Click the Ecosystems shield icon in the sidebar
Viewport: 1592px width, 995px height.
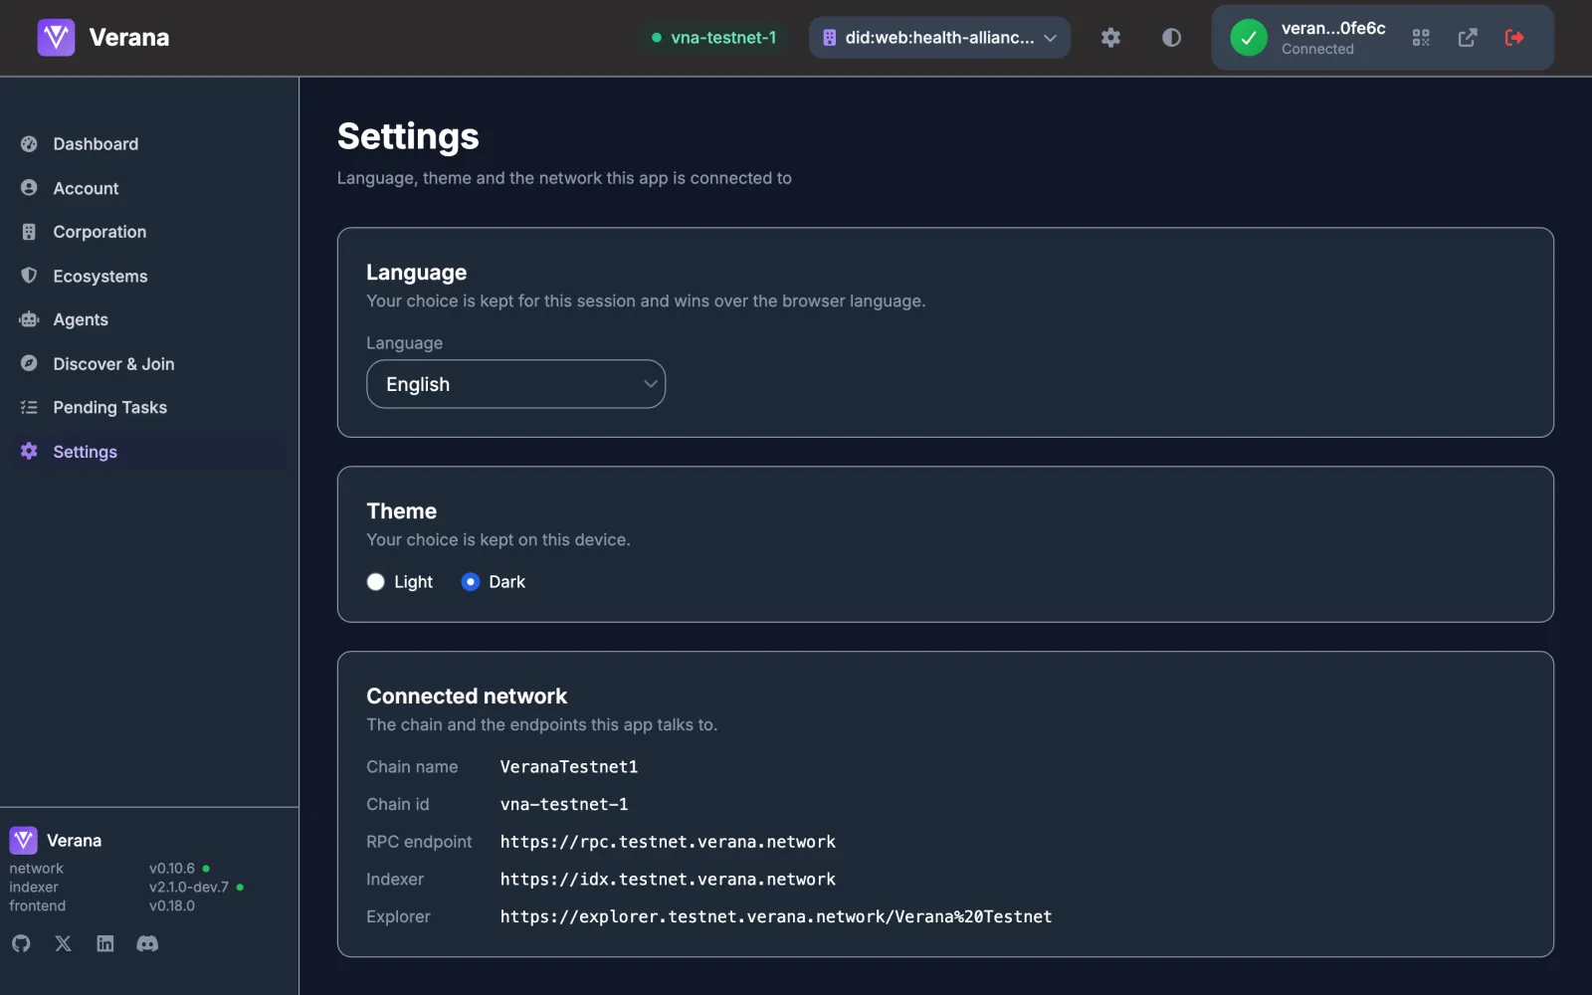pyautogui.click(x=29, y=276)
